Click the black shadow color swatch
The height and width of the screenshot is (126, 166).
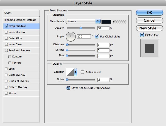click(x=106, y=22)
